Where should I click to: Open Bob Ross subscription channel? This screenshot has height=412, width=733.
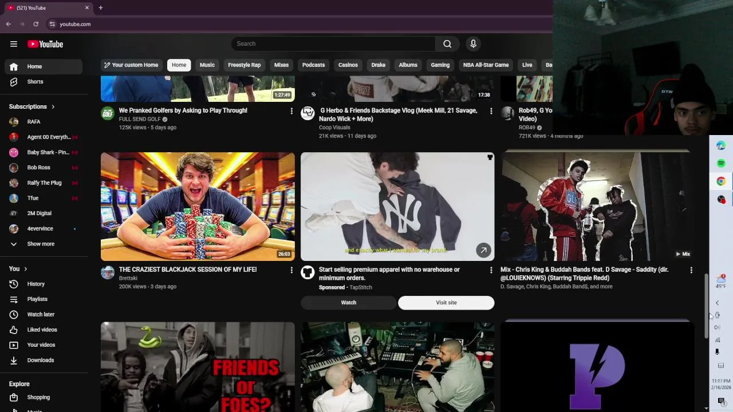pyautogui.click(x=44, y=168)
